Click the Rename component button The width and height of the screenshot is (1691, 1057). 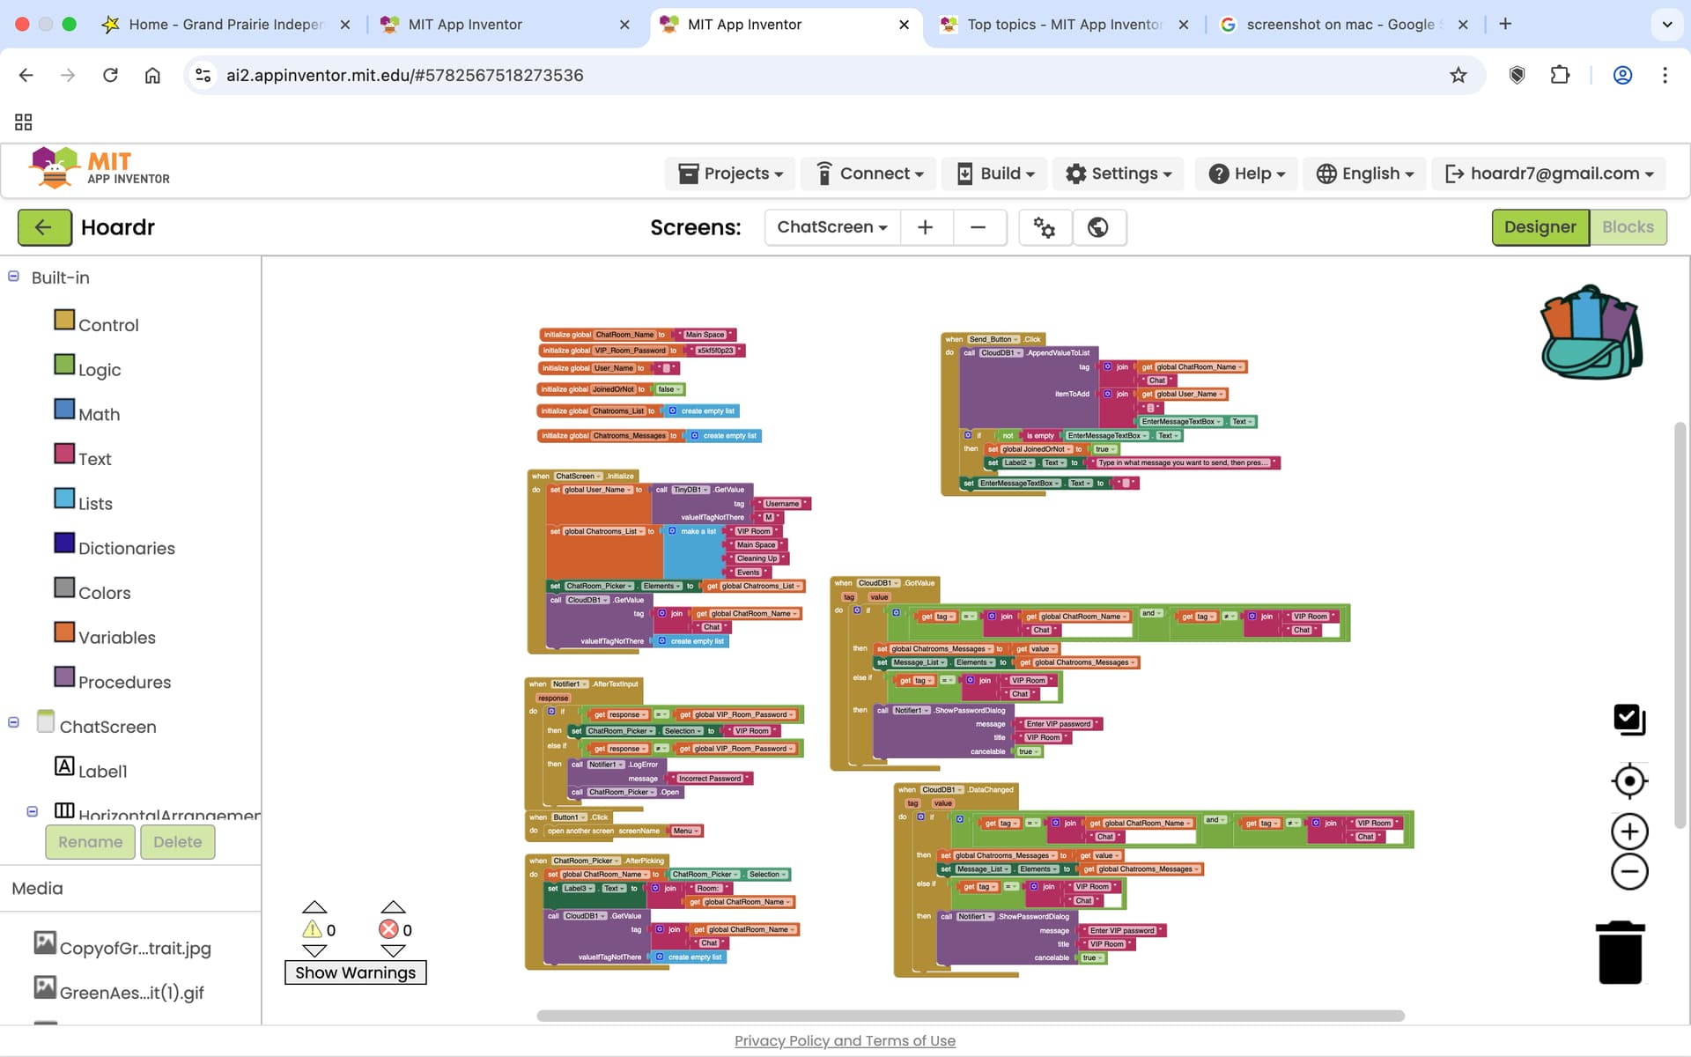(x=91, y=842)
